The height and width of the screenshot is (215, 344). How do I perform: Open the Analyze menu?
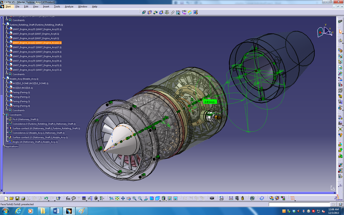click(x=69, y=6)
